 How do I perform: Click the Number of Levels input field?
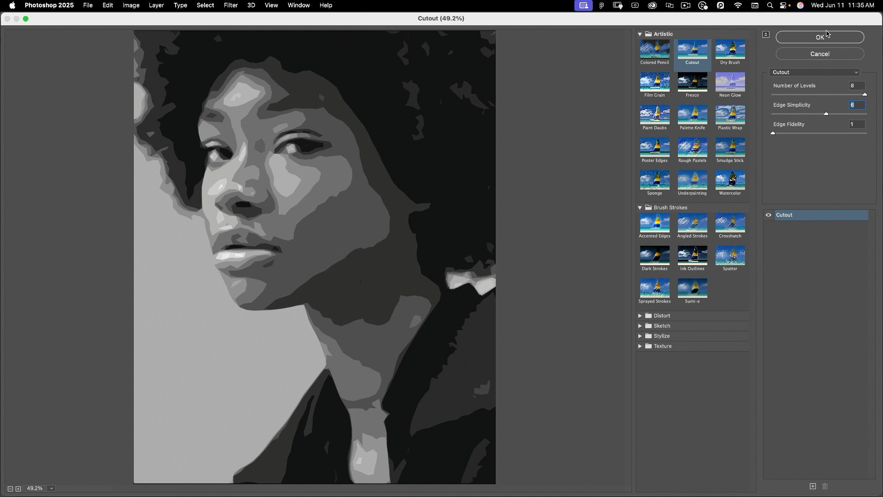click(856, 86)
